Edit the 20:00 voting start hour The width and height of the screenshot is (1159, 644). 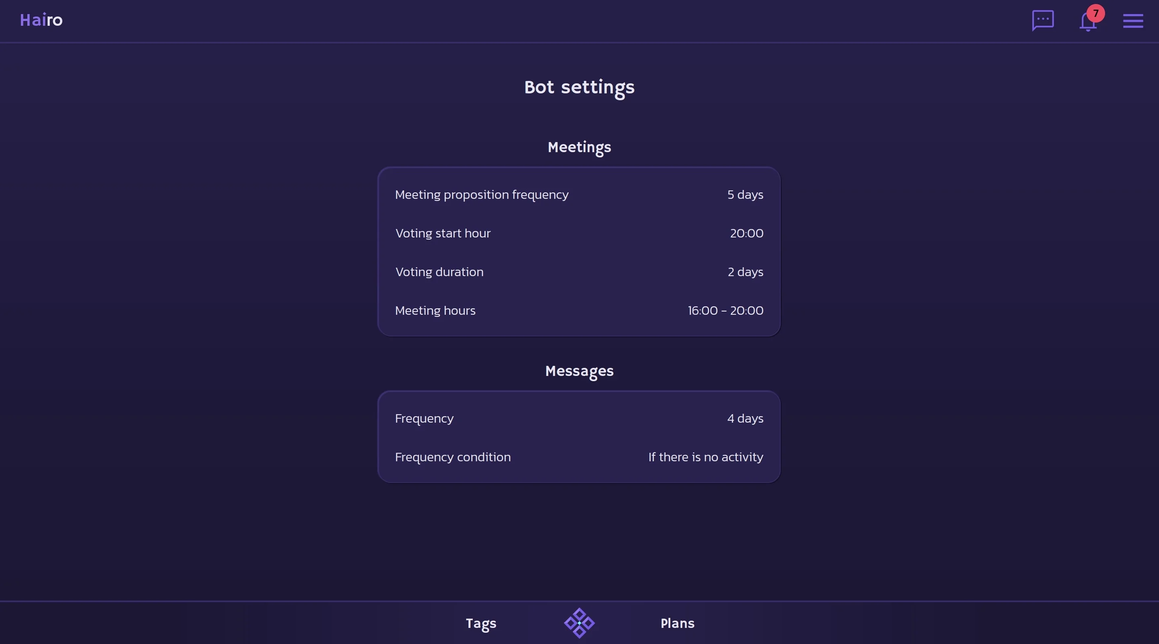coord(746,233)
